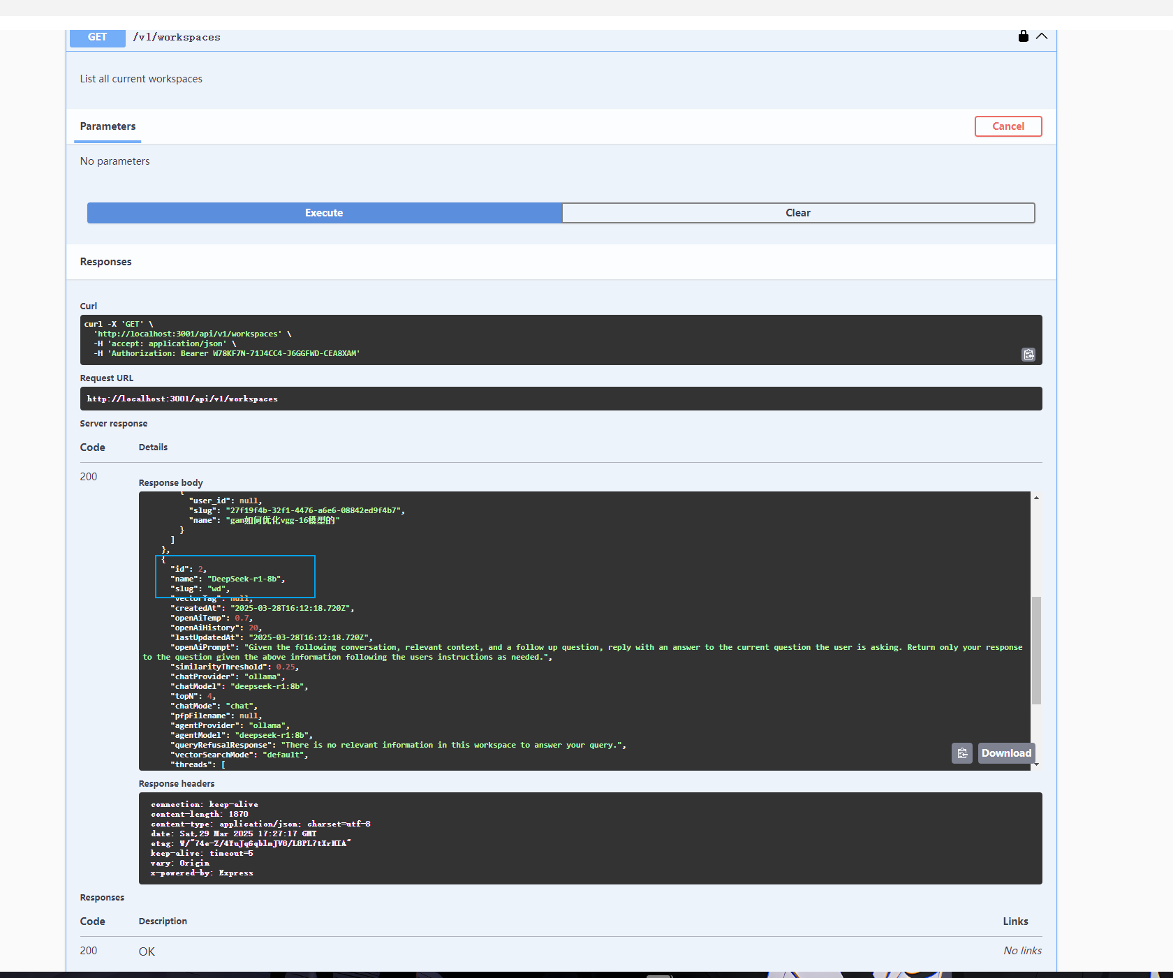
Task: Copy the curl command to clipboard
Action: click(x=1028, y=354)
